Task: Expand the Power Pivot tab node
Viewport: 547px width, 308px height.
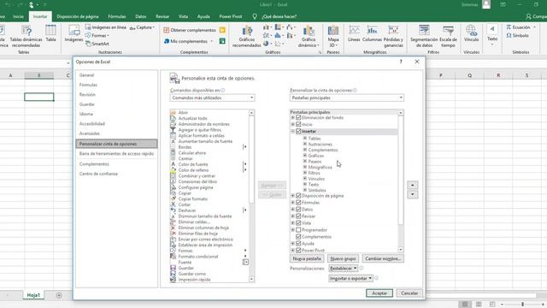Action: [x=292, y=251]
